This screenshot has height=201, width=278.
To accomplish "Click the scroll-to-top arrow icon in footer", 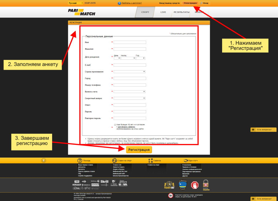I will [44, 161].
